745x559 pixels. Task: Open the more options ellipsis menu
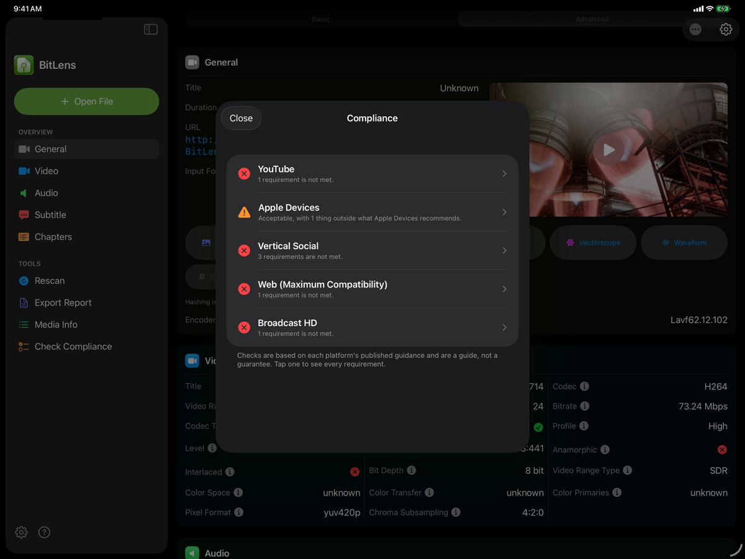[695, 29]
